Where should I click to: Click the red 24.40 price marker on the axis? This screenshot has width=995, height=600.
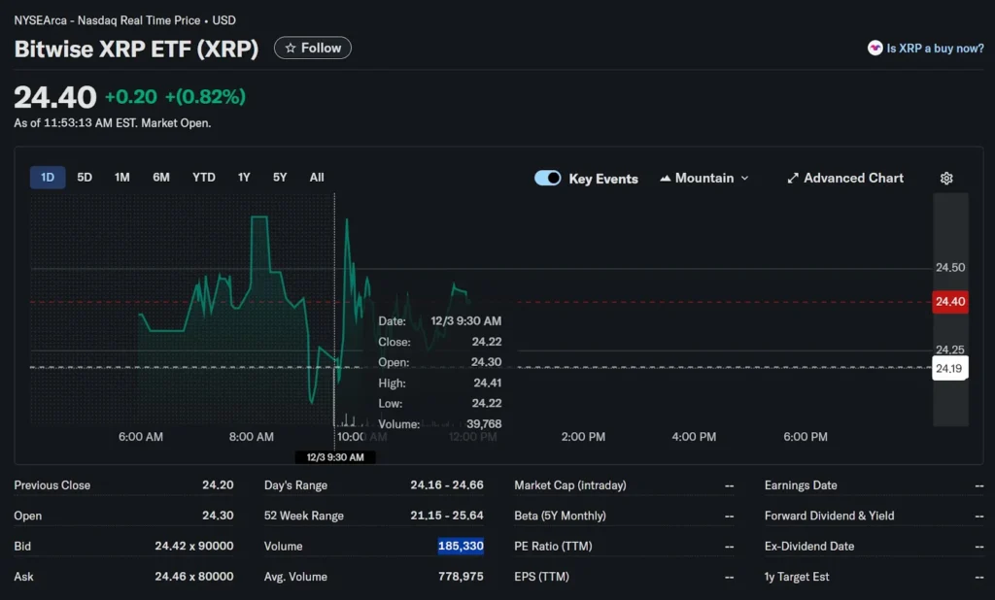[949, 302]
